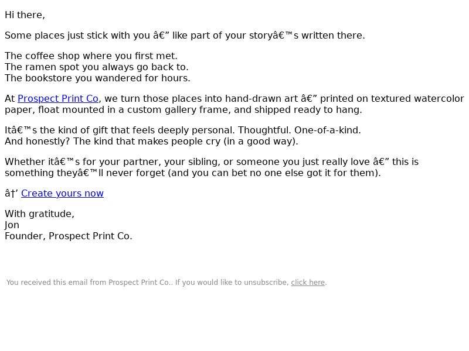Click the coffee shop where you first met line
The width and height of the screenshot is (469, 351).
[x=91, y=56]
